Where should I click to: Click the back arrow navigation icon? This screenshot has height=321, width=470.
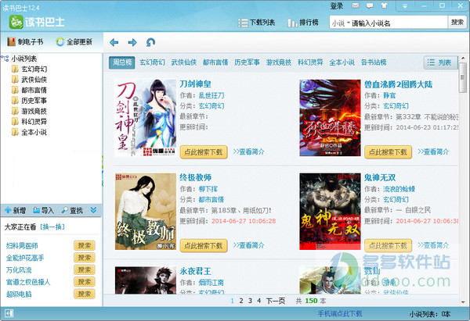114,42
